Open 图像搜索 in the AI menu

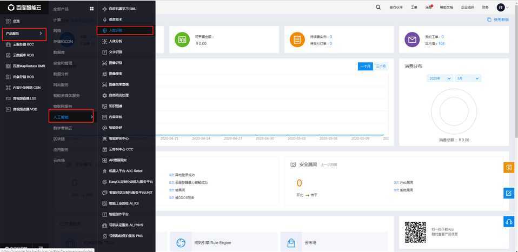(112, 74)
